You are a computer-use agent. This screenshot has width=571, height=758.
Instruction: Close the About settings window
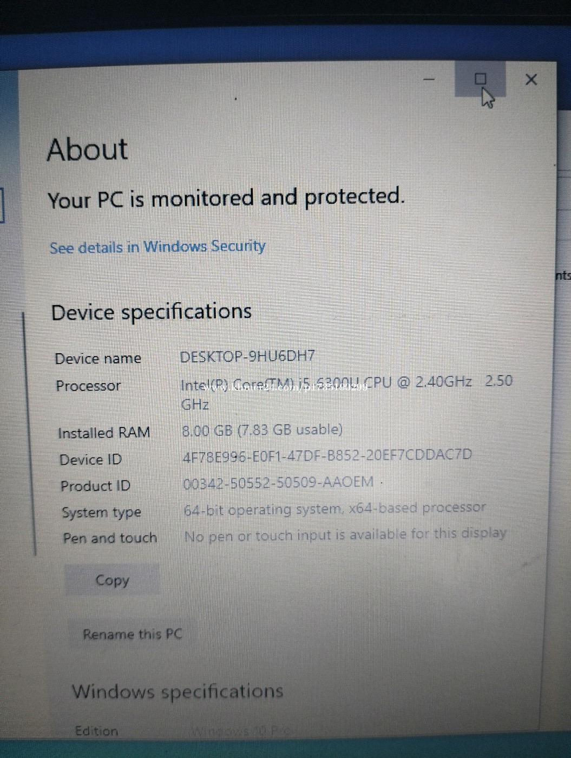pos(531,80)
